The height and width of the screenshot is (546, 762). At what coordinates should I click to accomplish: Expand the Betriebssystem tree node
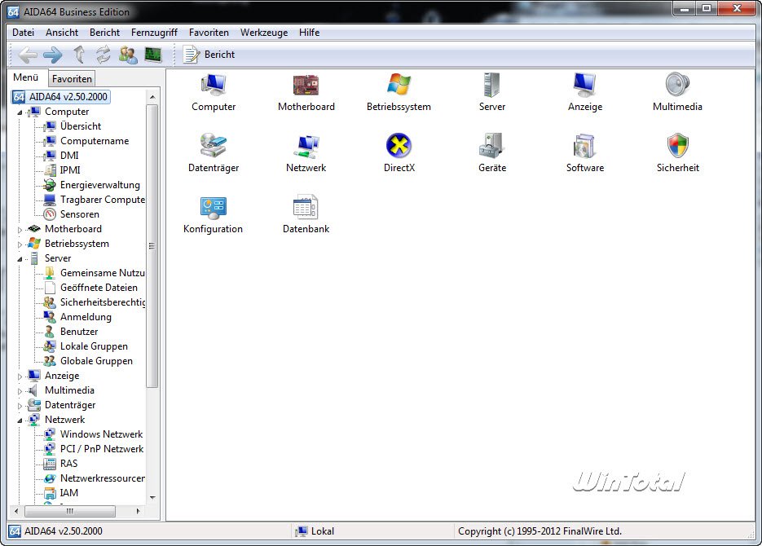point(20,244)
